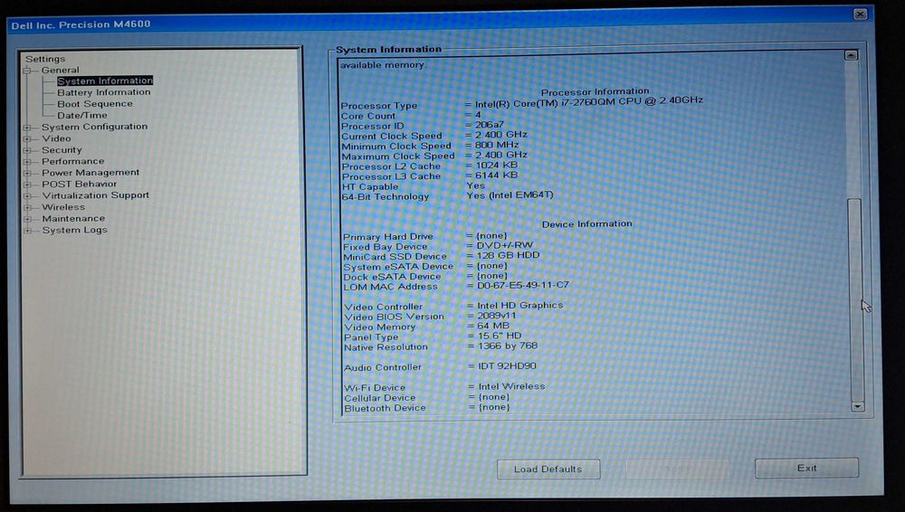
Task: Select the System Logs label
Action: tap(75, 231)
